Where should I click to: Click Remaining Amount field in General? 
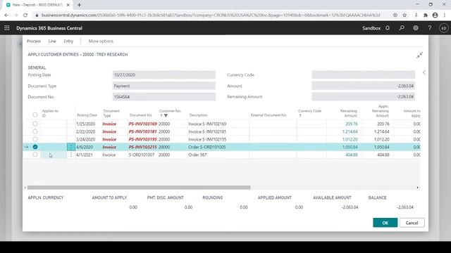point(364,97)
